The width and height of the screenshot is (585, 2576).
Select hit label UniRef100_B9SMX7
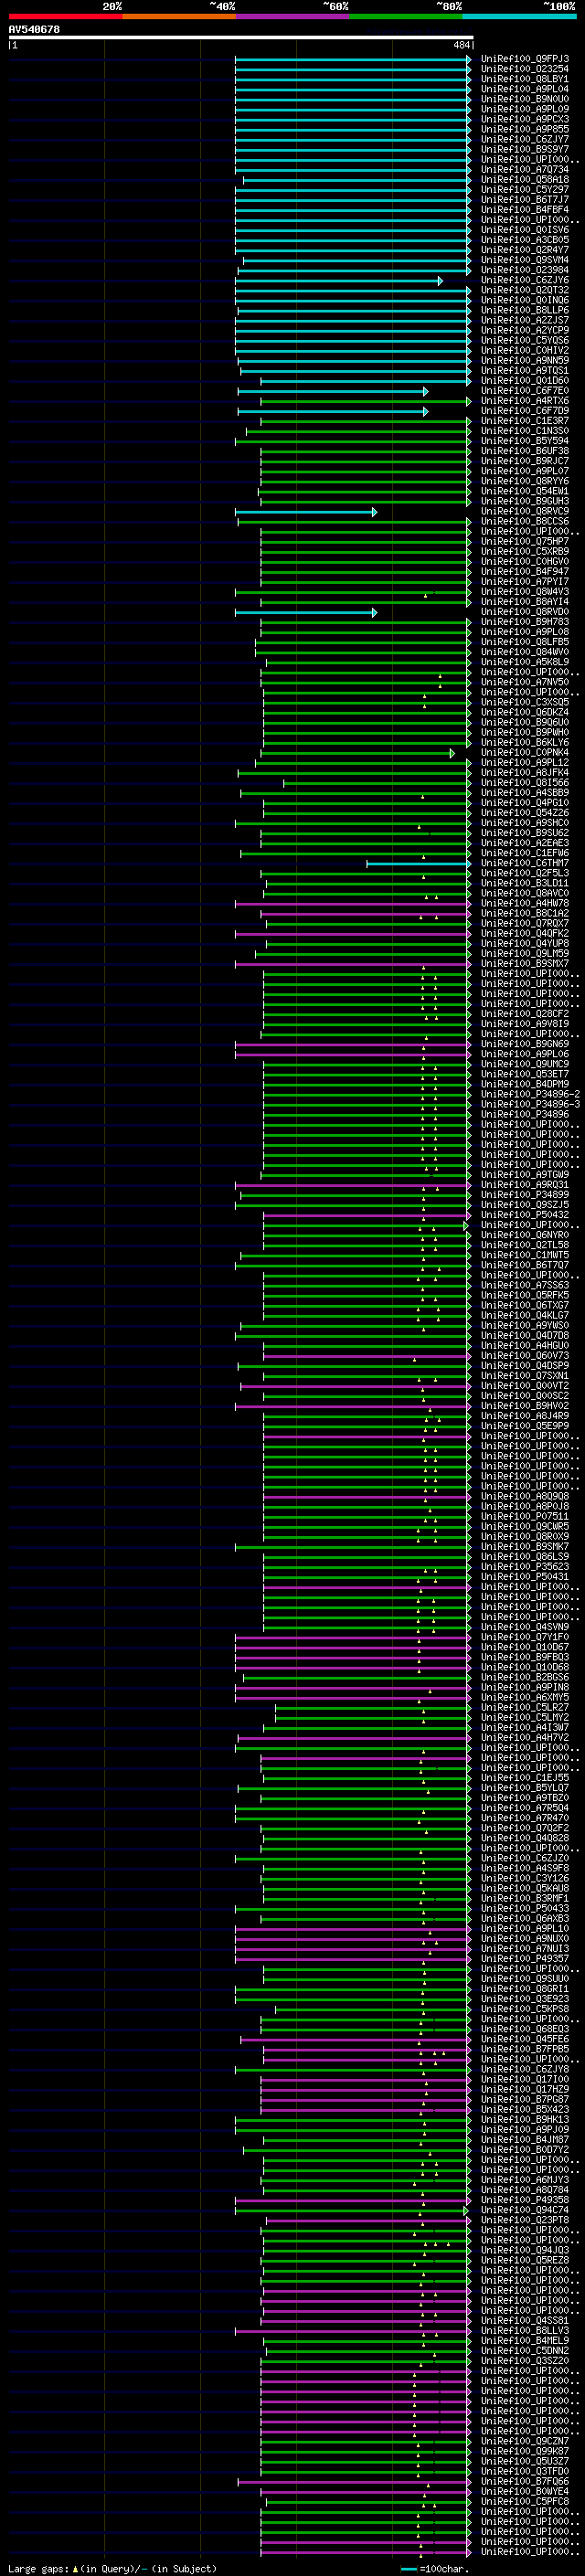(524, 964)
